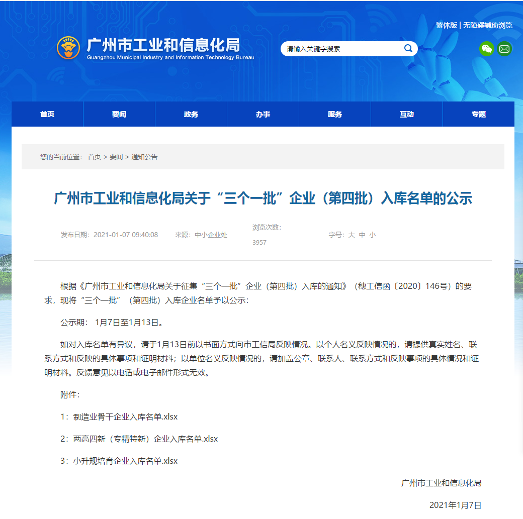Click 通知公告 in the breadcrumb
The height and width of the screenshot is (519, 523).
(x=144, y=157)
